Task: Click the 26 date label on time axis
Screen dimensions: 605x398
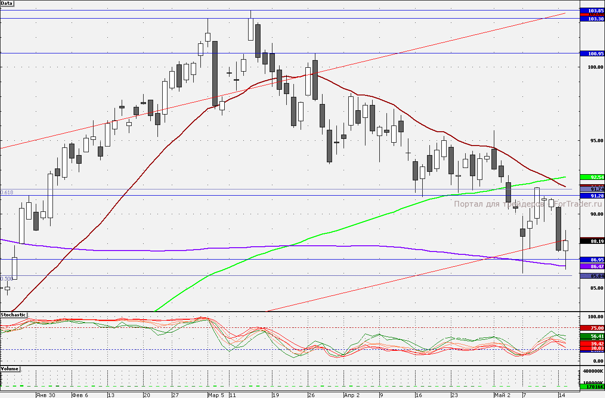Action: click(311, 395)
